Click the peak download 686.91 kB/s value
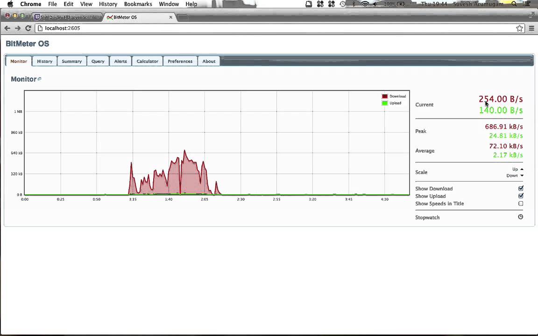 pyautogui.click(x=504, y=126)
